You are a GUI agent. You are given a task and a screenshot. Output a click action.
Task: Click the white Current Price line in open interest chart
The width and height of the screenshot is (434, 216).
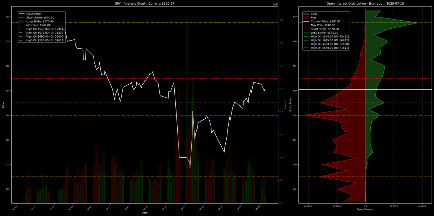tap(365, 89)
